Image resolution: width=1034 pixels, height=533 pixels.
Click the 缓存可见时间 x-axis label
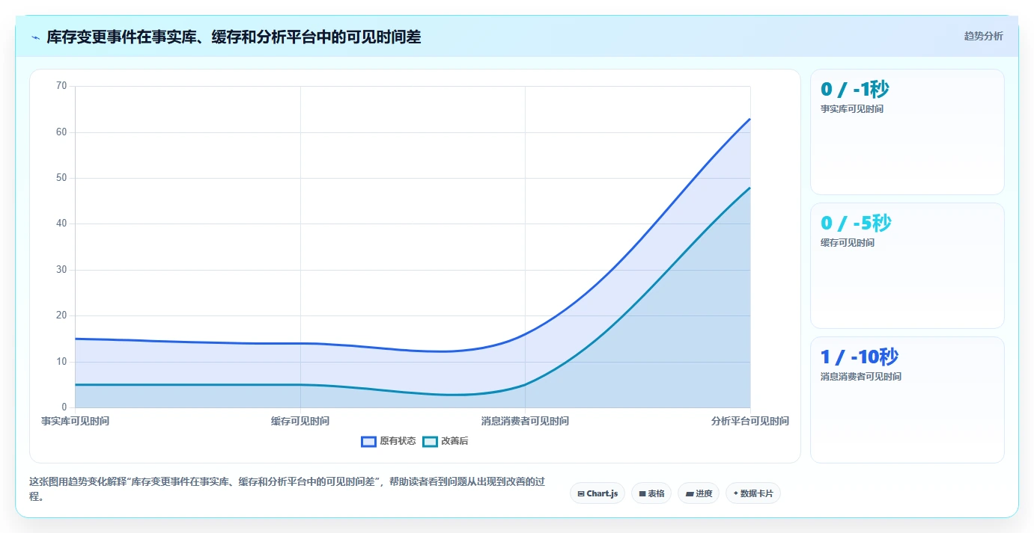300,421
